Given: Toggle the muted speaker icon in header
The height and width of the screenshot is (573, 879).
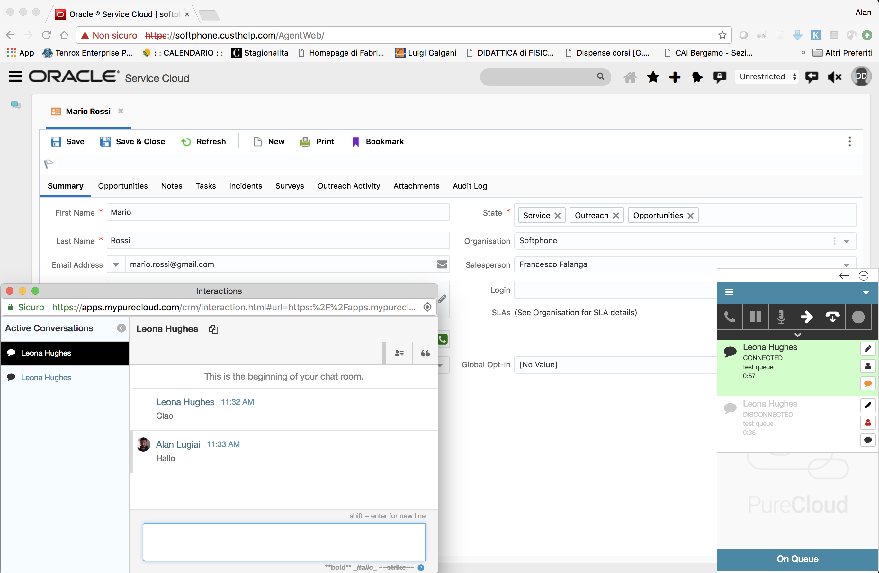Looking at the screenshot, I should pyautogui.click(x=834, y=77).
